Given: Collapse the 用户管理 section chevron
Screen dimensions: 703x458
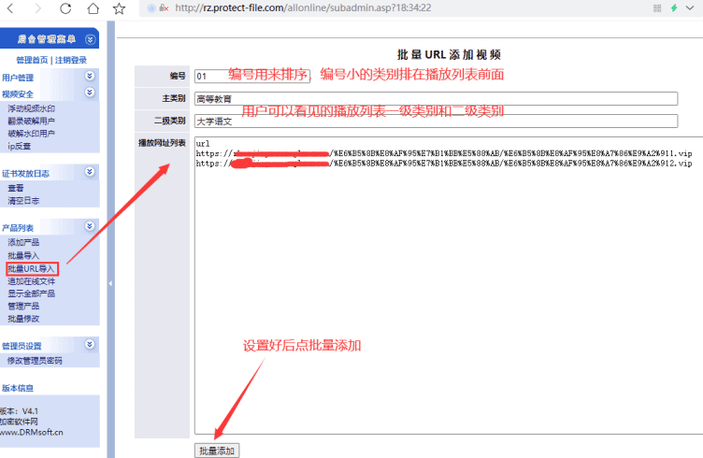Looking at the screenshot, I should point(90,77).
